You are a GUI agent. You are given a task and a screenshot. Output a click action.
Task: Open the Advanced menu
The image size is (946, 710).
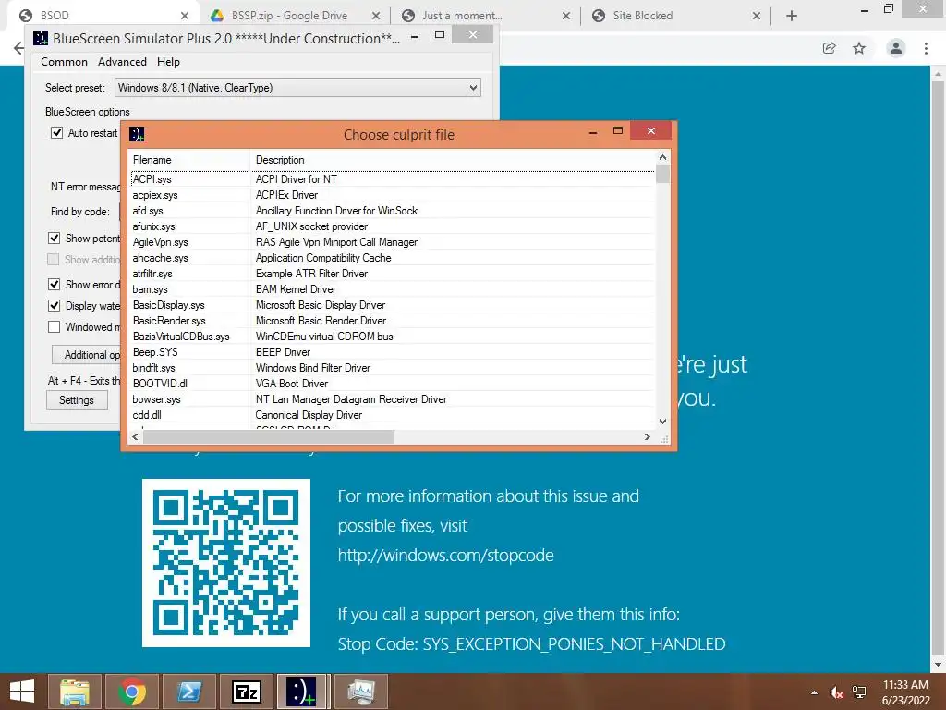122,62
